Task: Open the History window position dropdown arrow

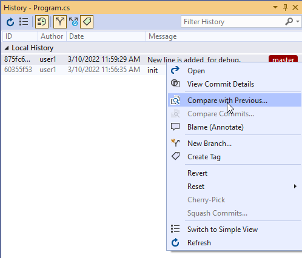Action: pos(275,7)
